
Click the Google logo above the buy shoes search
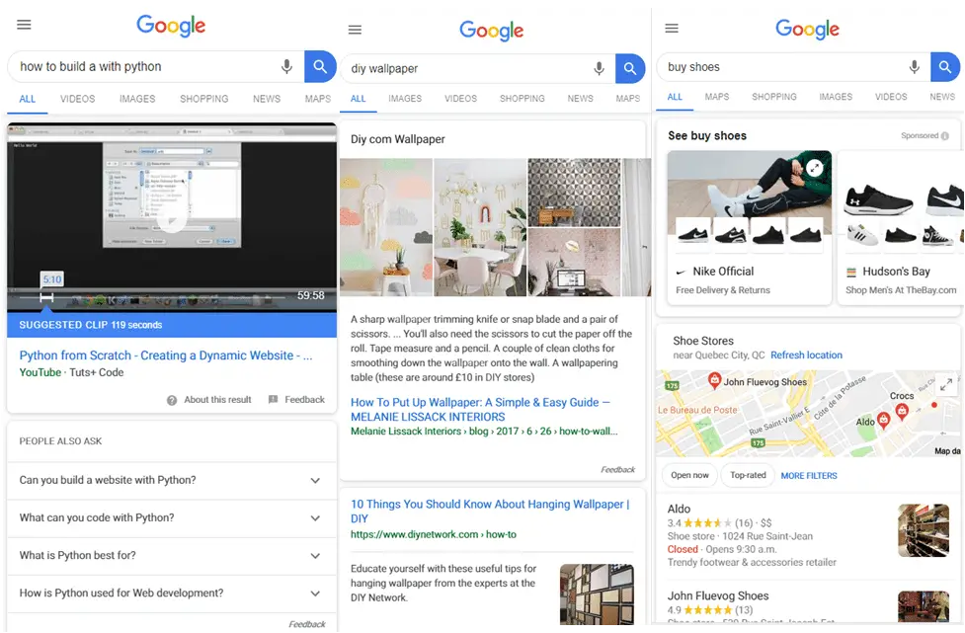pyautogui.click(x=807, y=29)
